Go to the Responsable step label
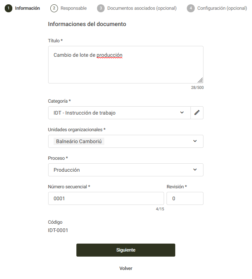Viewport: 252px width, 279px height. 73,8
